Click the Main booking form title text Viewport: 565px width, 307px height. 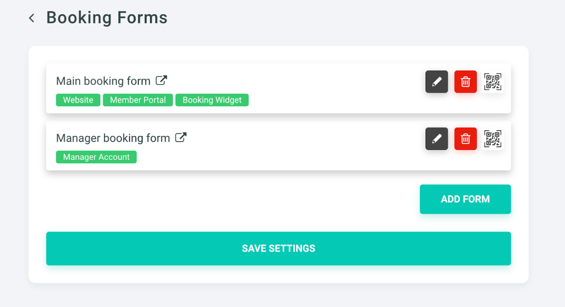coord(103,81)
